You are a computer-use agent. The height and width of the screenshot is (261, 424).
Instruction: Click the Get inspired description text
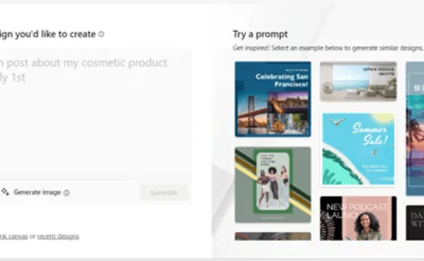coord(327,48)
